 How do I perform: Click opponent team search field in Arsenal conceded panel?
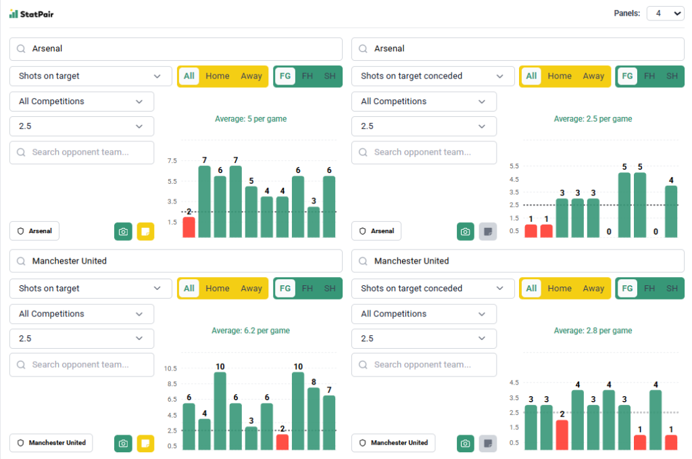(424, 152)
